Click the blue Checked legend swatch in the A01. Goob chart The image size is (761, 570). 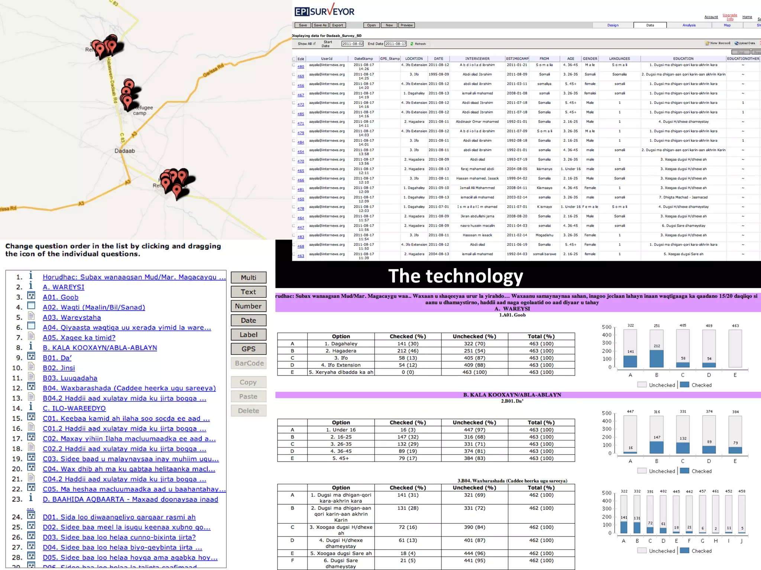[x=684, y=385]
